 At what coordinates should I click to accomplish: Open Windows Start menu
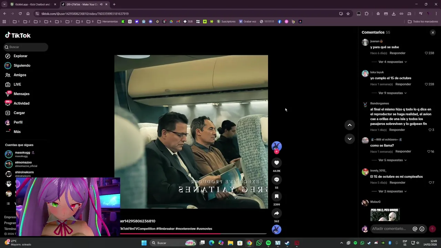tap(144, 243)
